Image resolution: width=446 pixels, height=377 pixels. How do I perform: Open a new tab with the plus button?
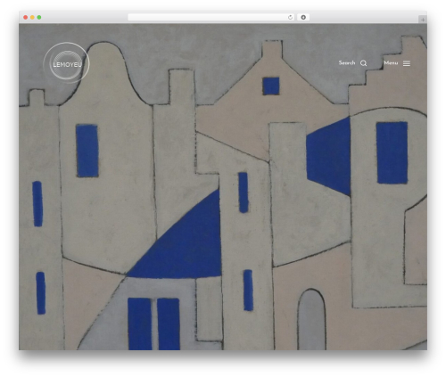coord(423,20)
